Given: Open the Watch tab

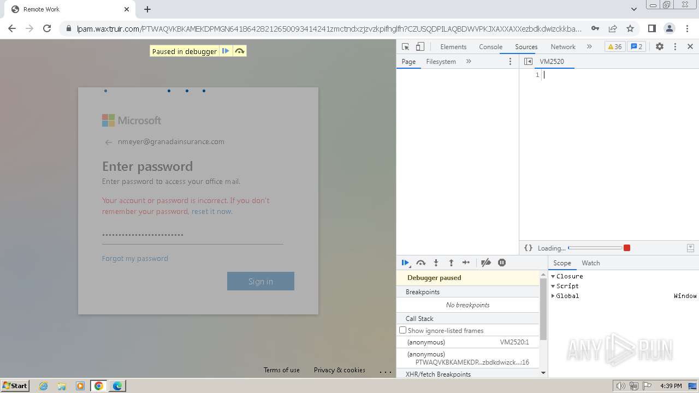Looking at the screenshot, I should click(591, 263).
